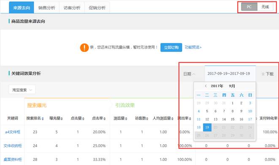Select September 18 in calendar

point(199,128)
